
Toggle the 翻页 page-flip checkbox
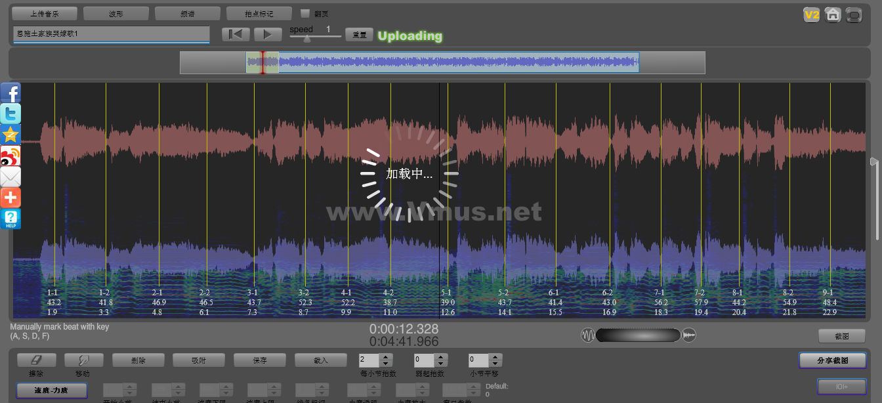304,13
